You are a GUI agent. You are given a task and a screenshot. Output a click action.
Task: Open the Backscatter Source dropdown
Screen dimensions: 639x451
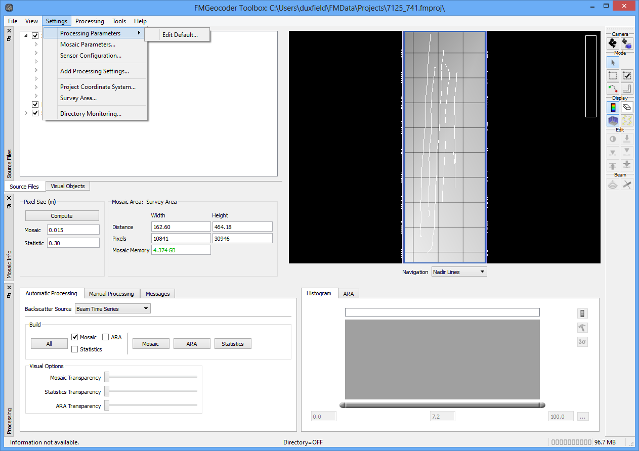pyautogui.click(x=112, y=309)
